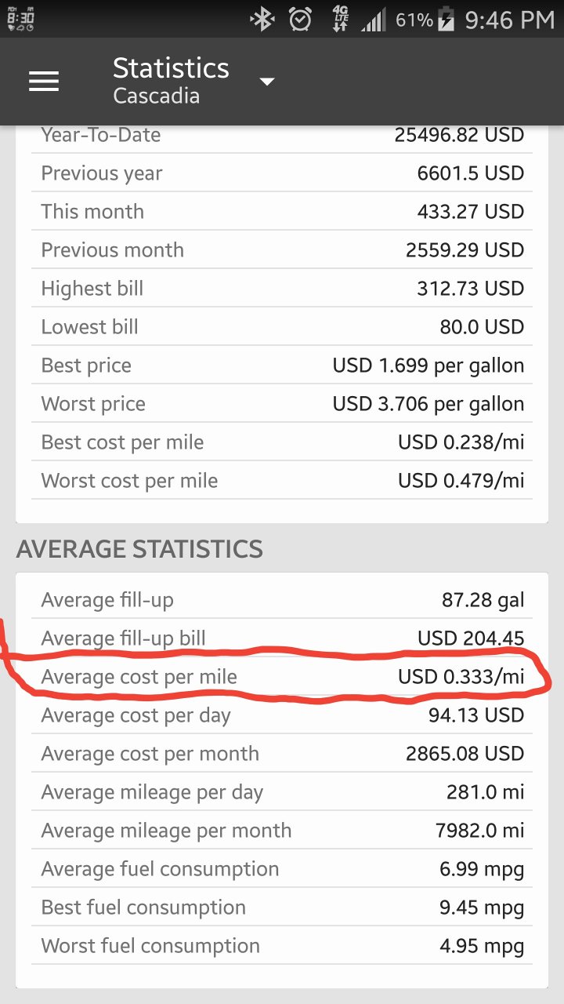Select Average fuel consumption row
The image size is (564, 1004).
(282, 869)
